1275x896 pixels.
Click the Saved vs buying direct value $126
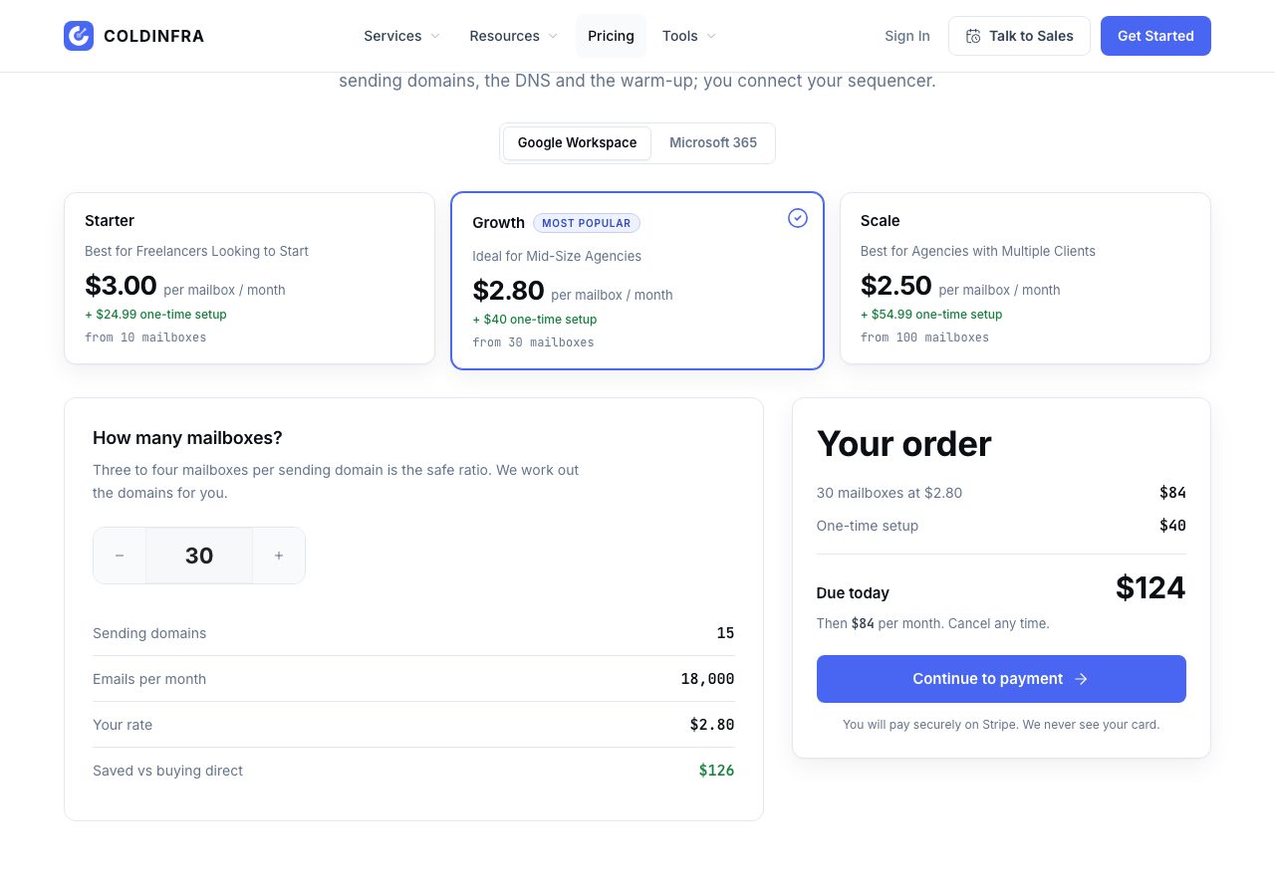(716, 771)
